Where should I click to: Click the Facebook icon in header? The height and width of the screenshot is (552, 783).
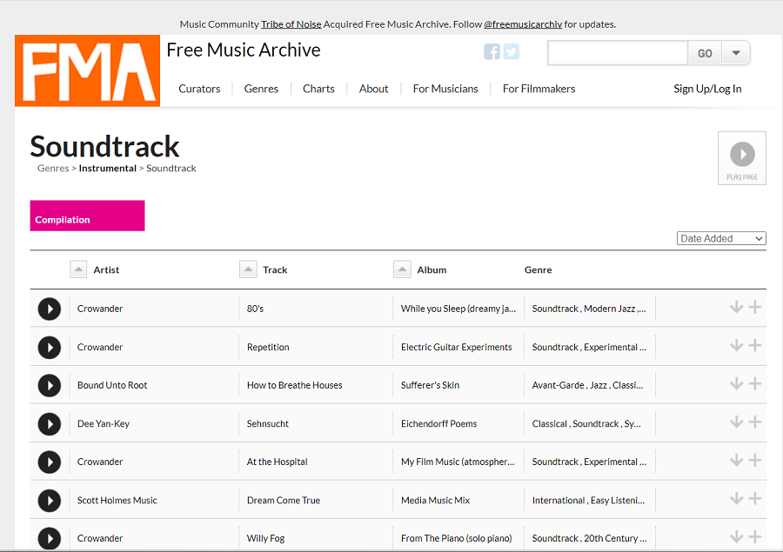pyautogui.click(x=492, y=52)
